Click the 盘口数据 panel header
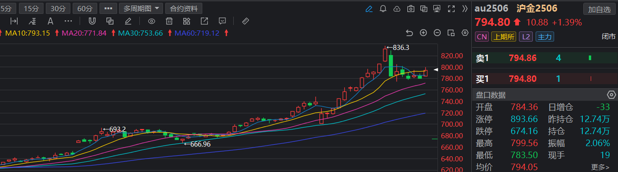The height and width of the screenshot is (172, 618). point(544,95)
